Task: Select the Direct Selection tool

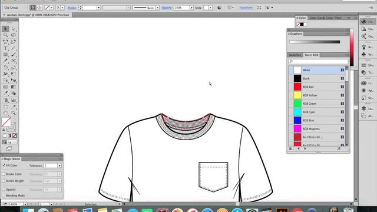Action: pos(13,29)
